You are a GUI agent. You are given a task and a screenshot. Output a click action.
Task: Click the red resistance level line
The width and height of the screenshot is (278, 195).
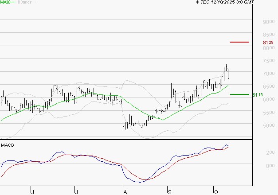point(239,42)
